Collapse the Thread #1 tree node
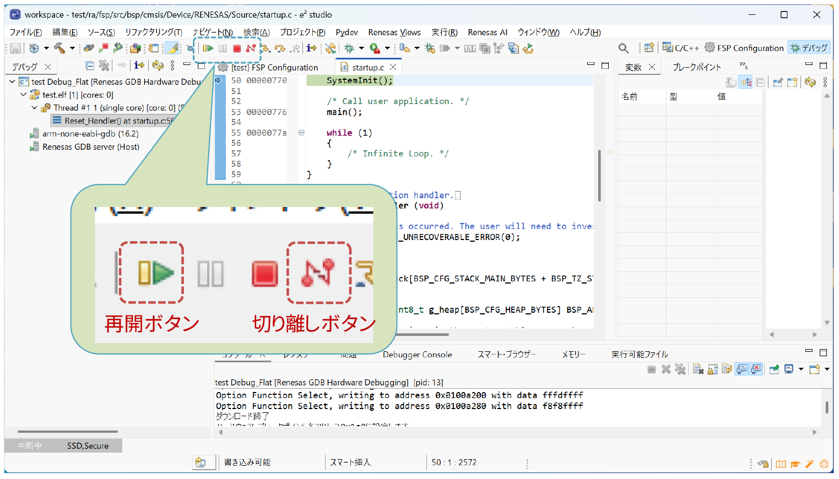839x479 pixels. (34, 108)
